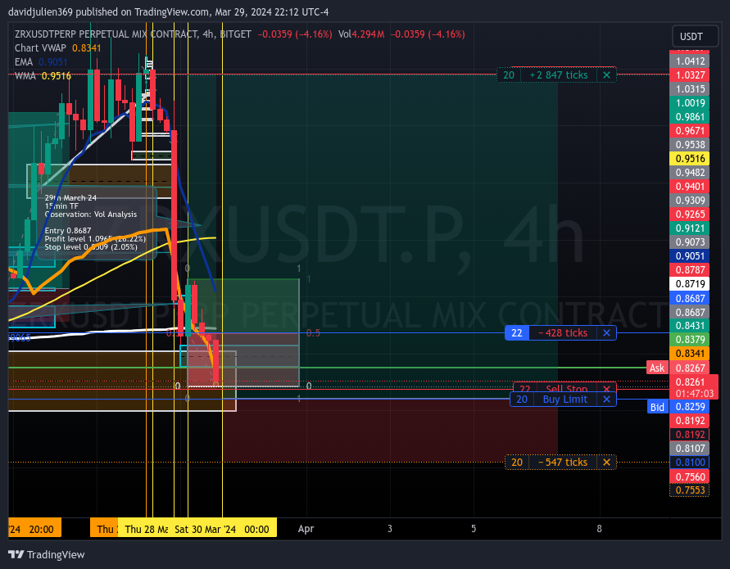
Task: Select quantity 22 on -428 ticks position
Action: point(517,333)
